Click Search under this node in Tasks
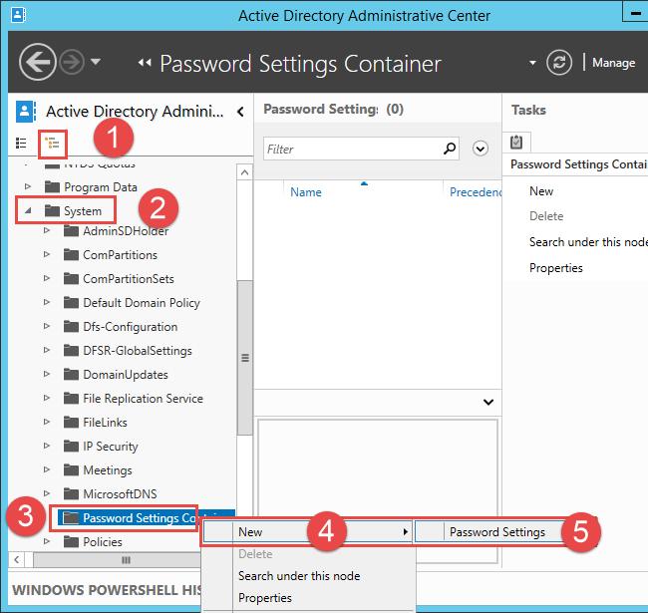 click(x=588, y=242)
